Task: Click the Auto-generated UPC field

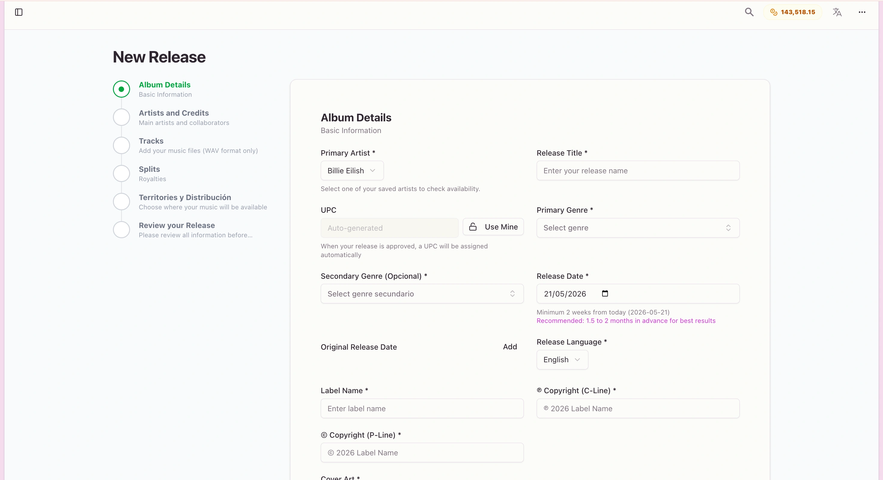Action: [390, 228]
